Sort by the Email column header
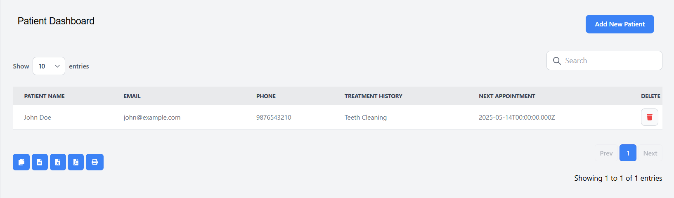This screenshot has width=674, height=198. tap(132, 96)
